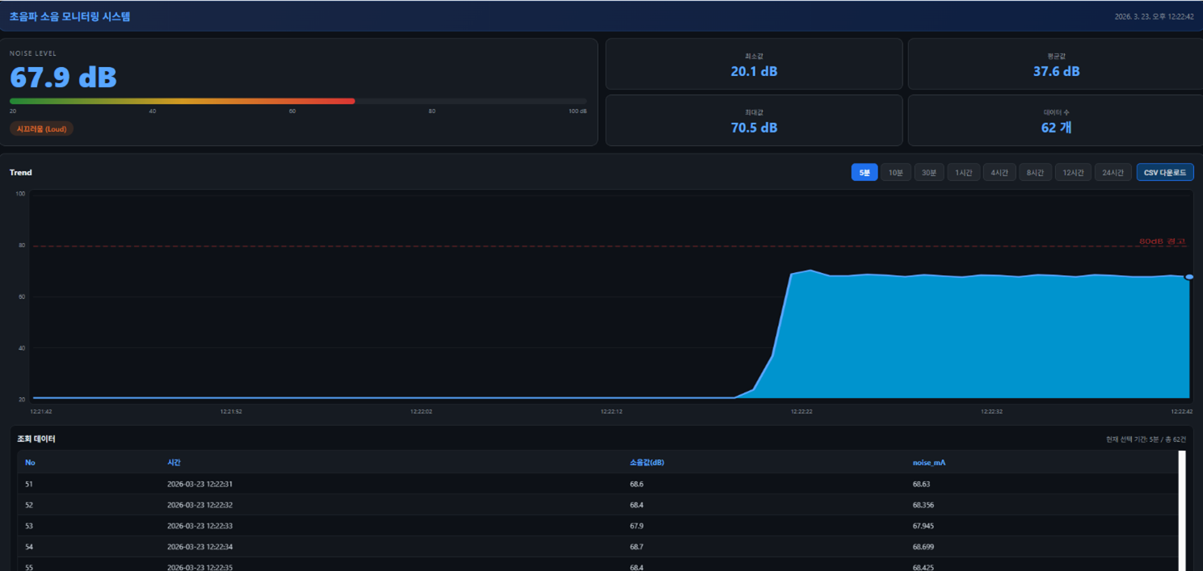
Task: Pick the 8시간 range button
Action: click(x=1035, y=173)
